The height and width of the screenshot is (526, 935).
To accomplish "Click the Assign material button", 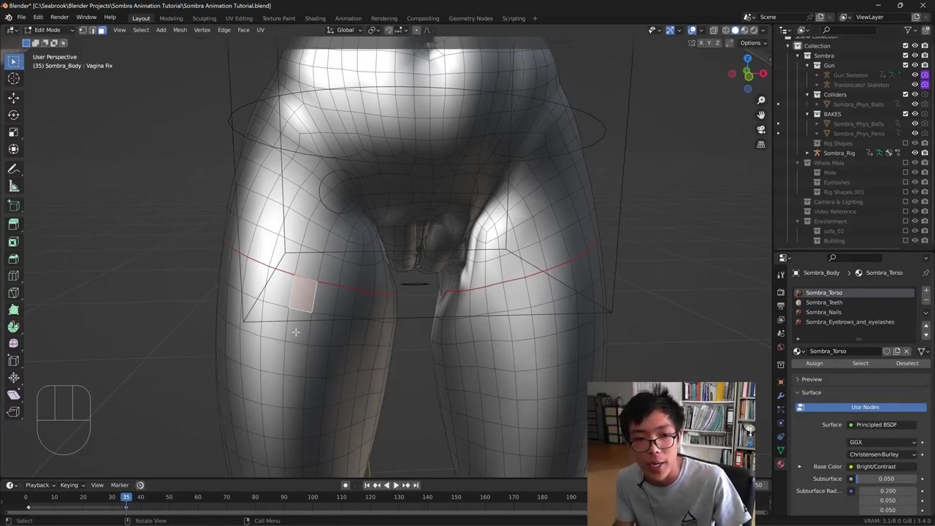I will click(x=814, y=363).
